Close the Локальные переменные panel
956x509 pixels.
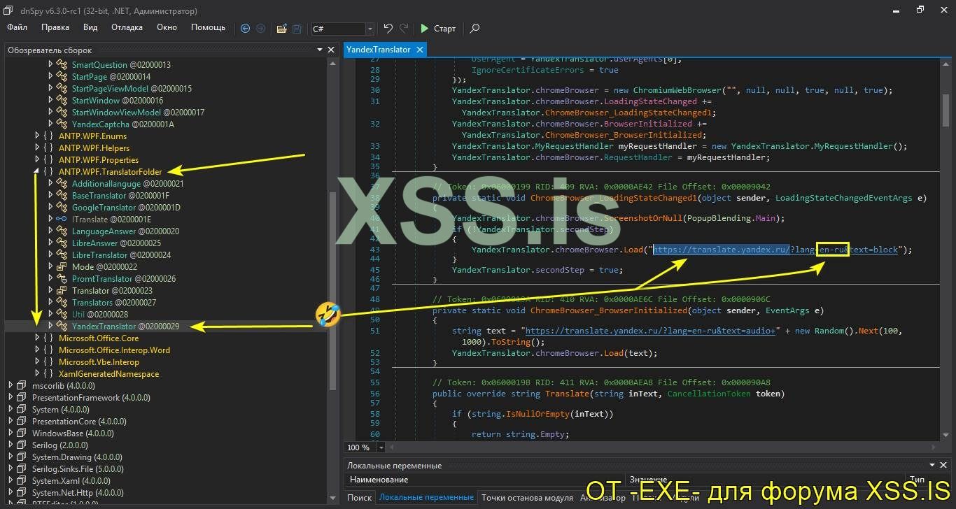point(944,465)
